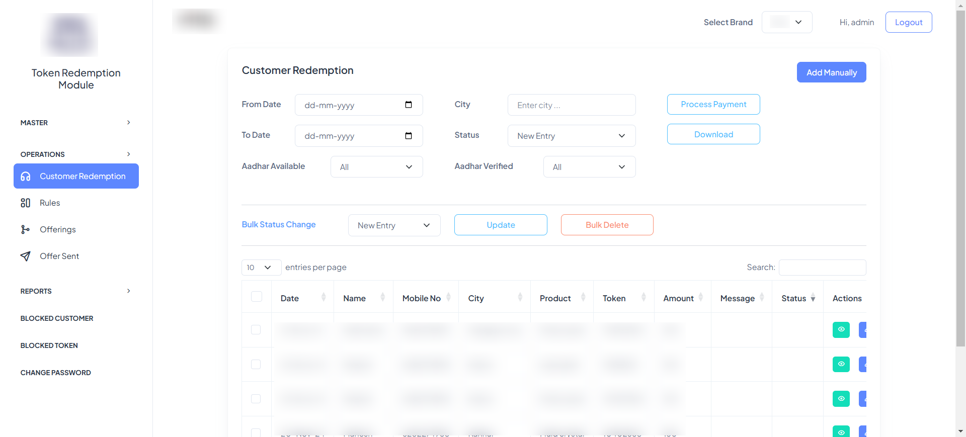966x437 pixels.
Task: Click the Add Manually button
Action: pos(831,72)
